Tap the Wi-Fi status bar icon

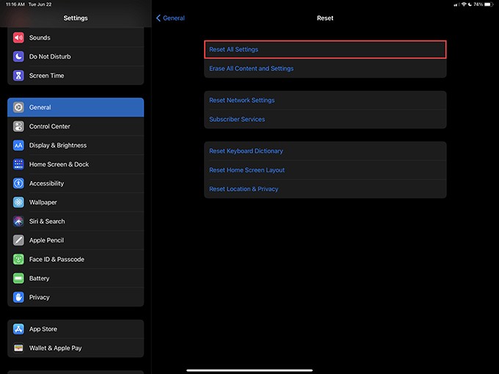(x=464, y=4)
